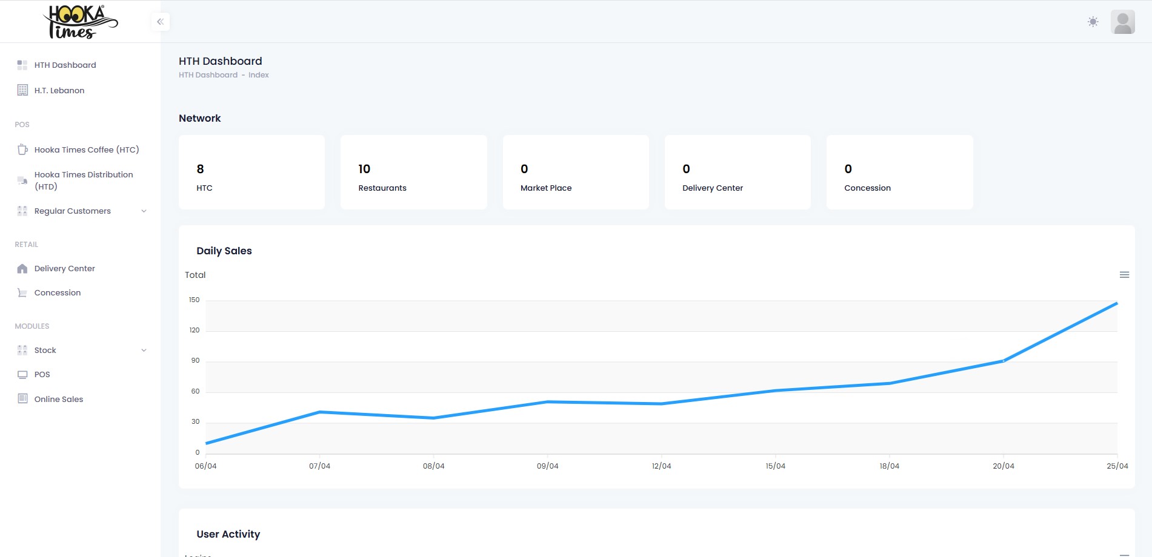The image size is (1152, 557).
Task: Click the Total chart label
Action: point(195,275)
